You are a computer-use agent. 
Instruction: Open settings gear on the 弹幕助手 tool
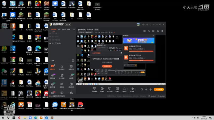pos(55,65)
